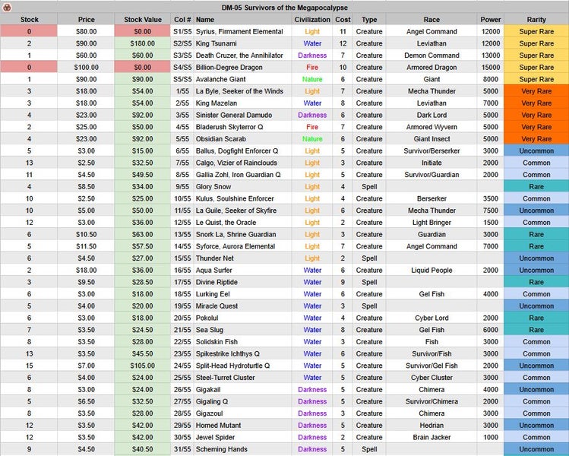Click the Very Rare cell for King Mazelan
Screen dimensions: 569x456
[x=536, y=103]
